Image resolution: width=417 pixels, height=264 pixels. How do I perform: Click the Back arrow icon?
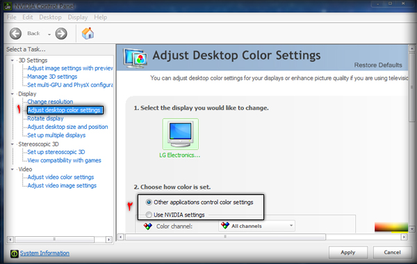tap(15, 33)
